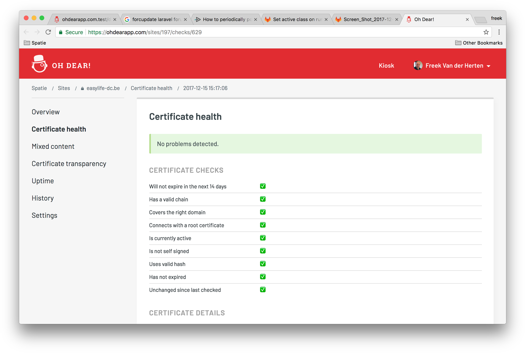Click Freek Van der Herten's avatar
This screenshot has width=525, height=353.
coord(418,65)
